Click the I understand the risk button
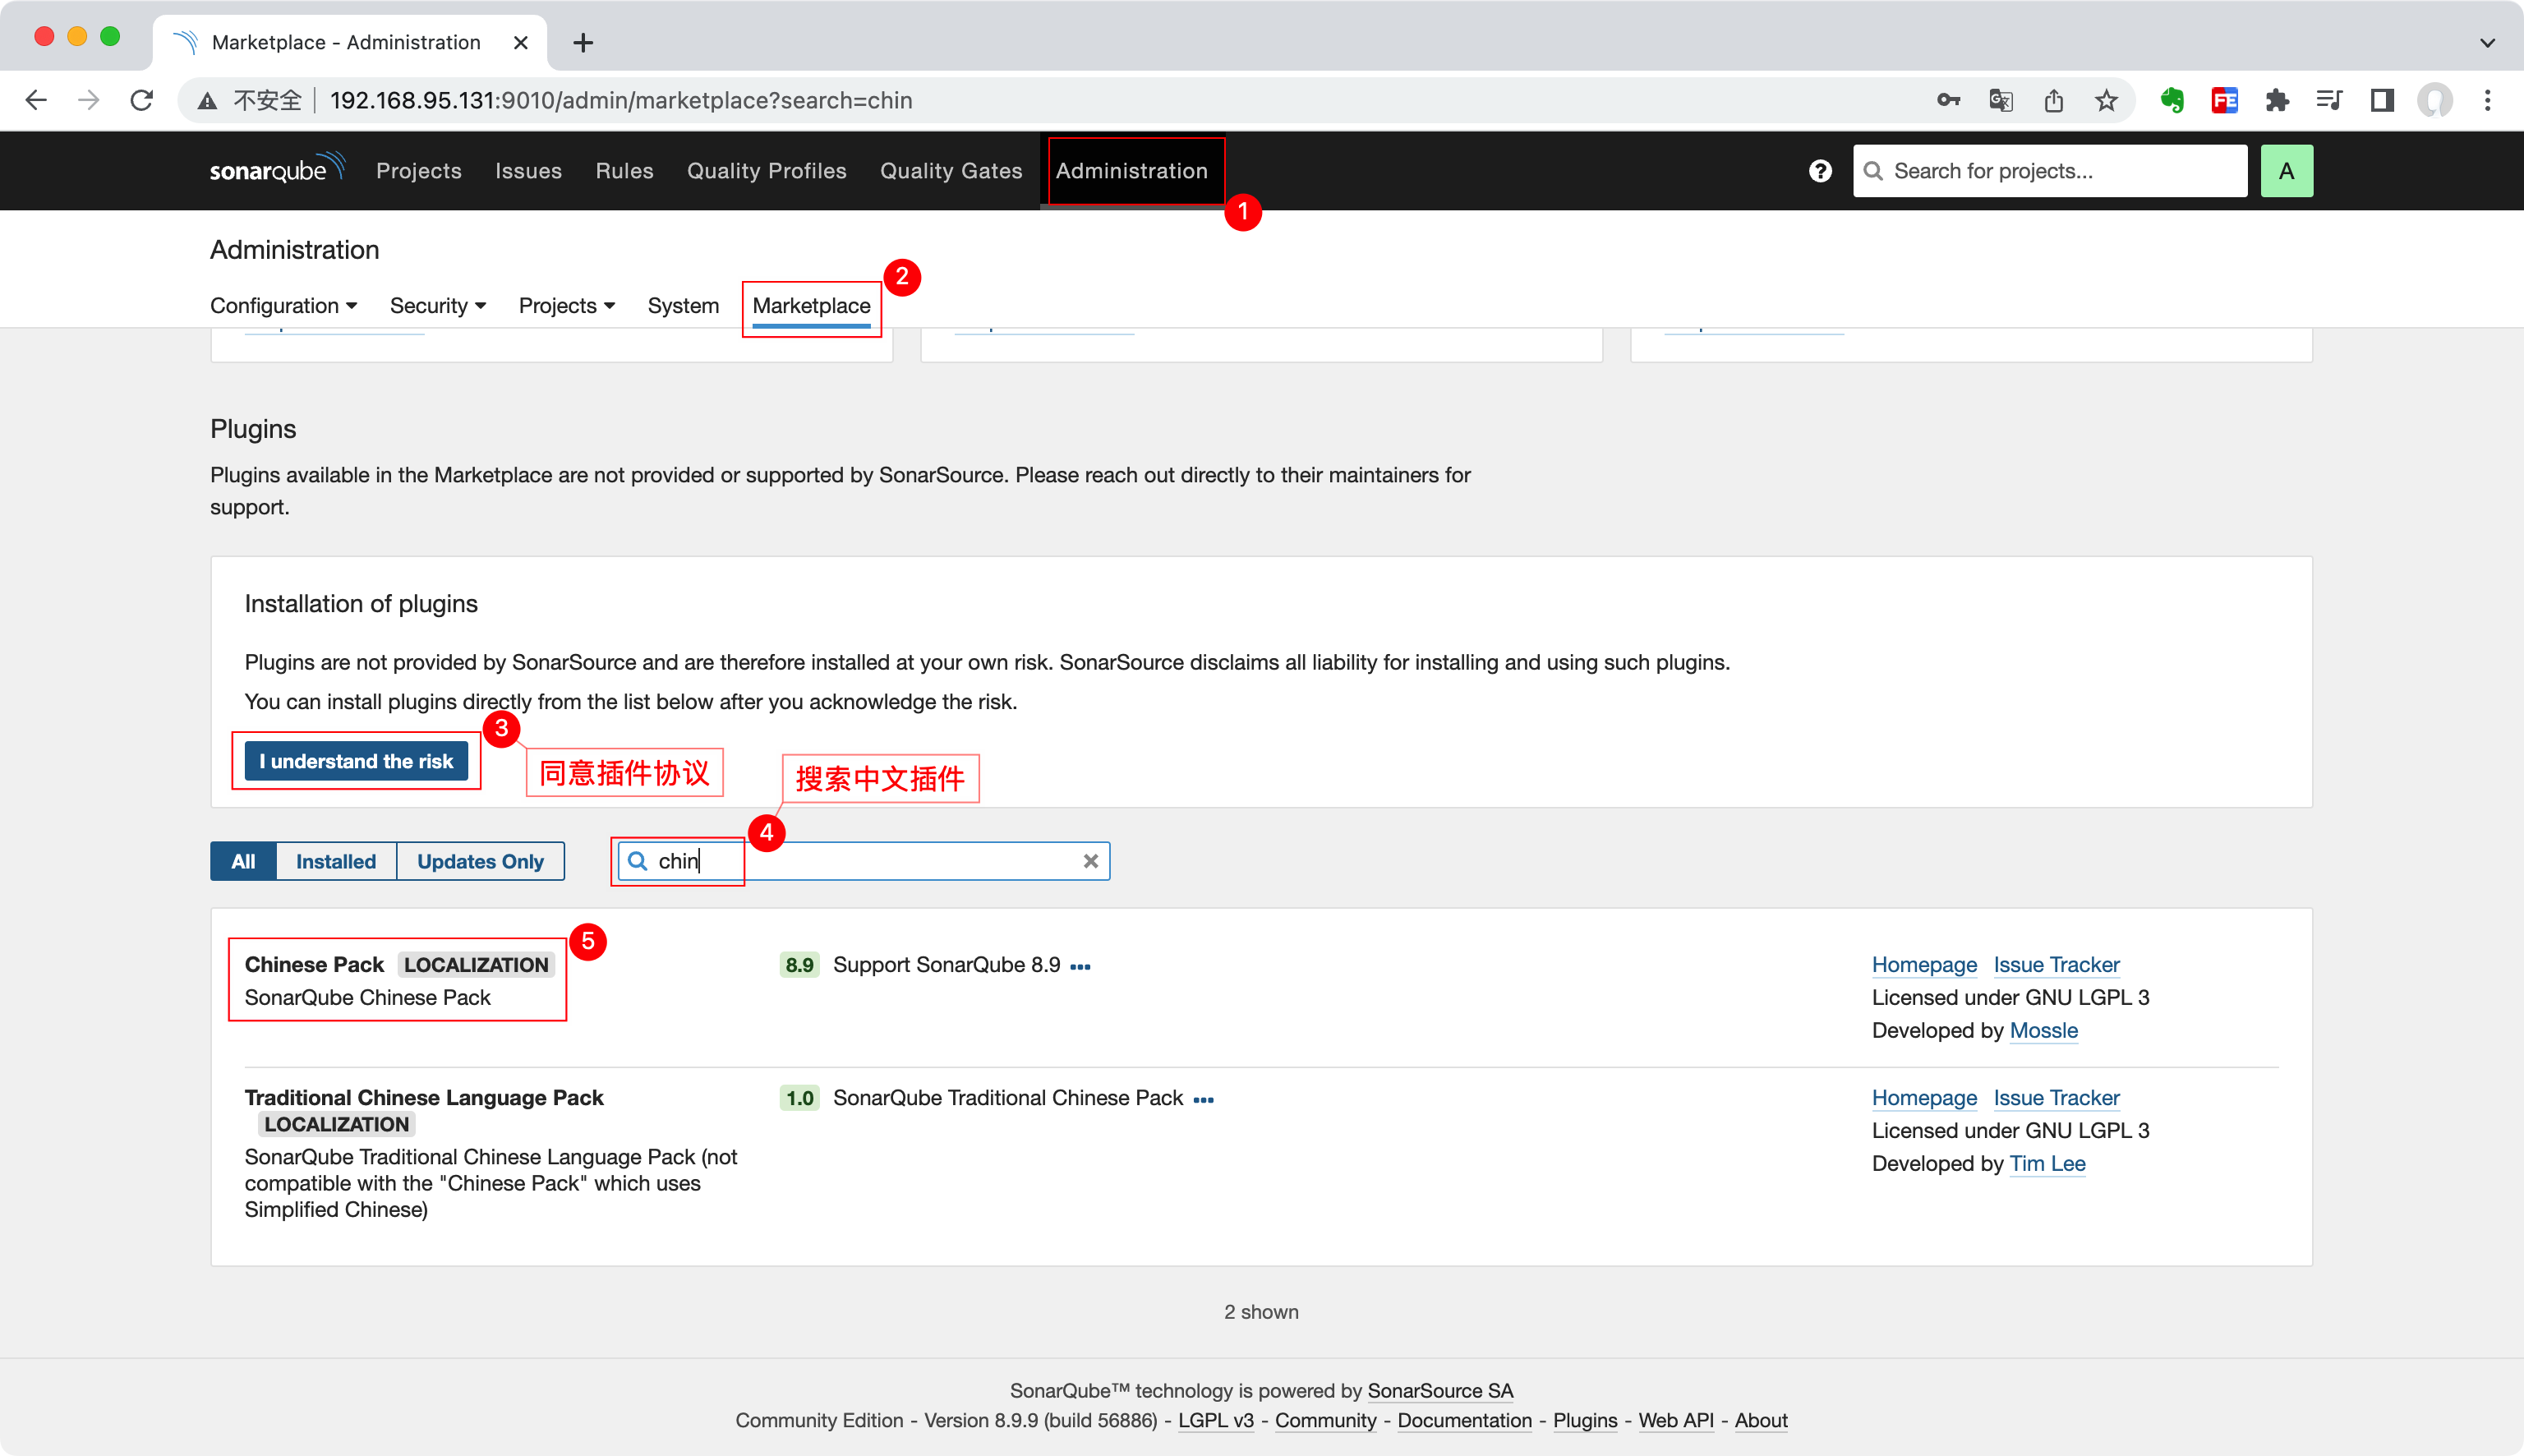 tap(356, 761)
